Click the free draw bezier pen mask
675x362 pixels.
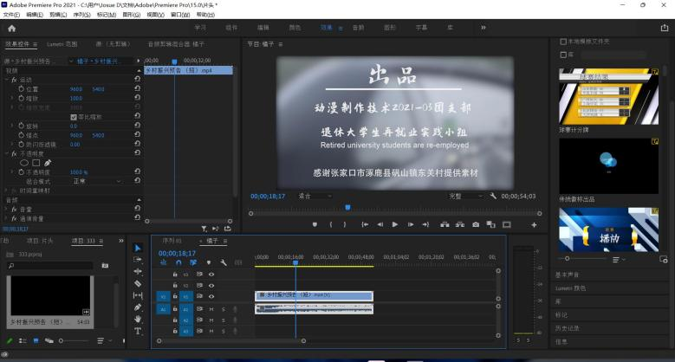[48, 163]
